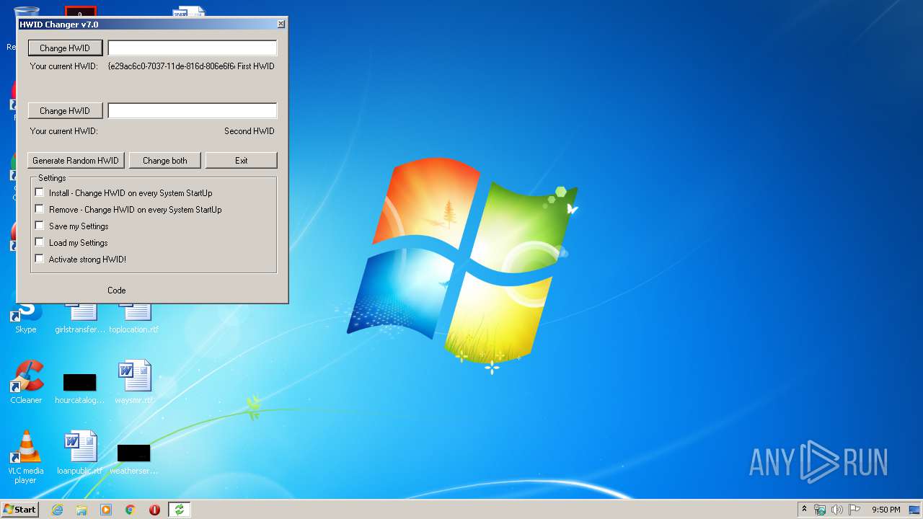Show hidden tray icons arrow
Screen dimensions: 923x519
click(x=804, y=510)
